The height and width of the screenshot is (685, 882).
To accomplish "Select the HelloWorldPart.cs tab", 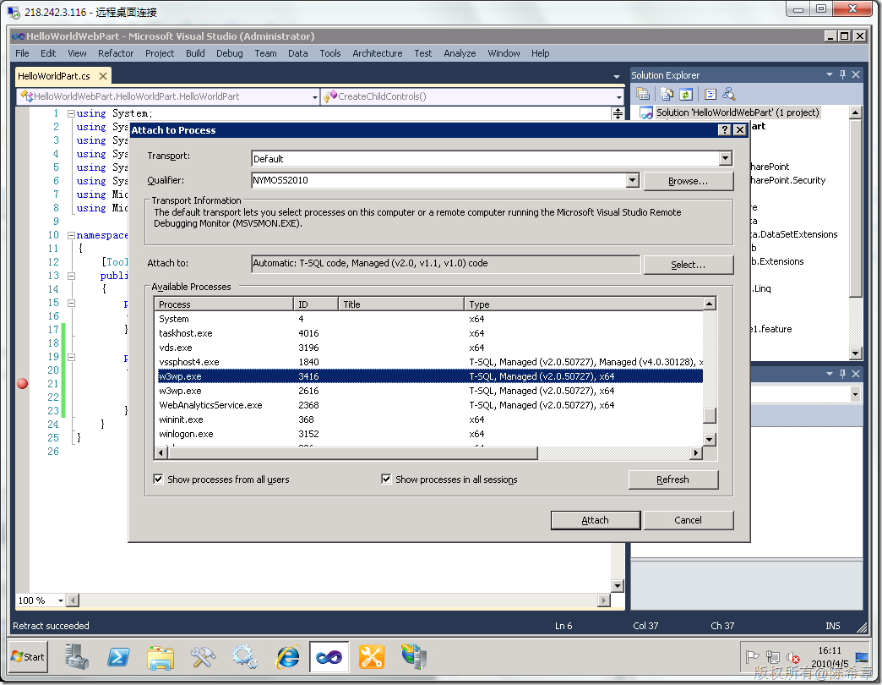I will coord(54,76).
